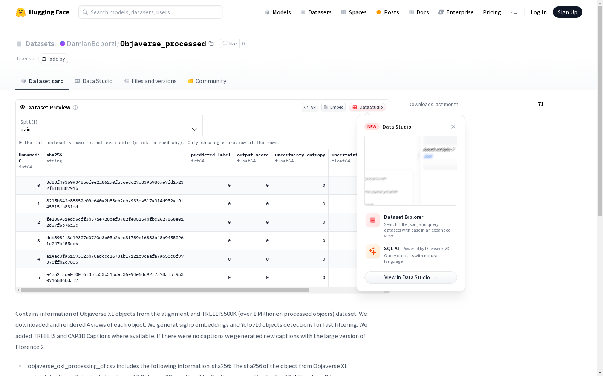Close the Data Studio popup

pyautogui.click(x=453, y=127)
